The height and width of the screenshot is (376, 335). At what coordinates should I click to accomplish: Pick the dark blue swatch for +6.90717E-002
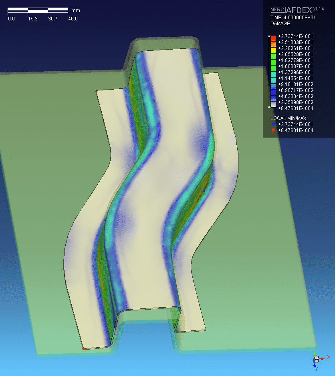[273, 90]
